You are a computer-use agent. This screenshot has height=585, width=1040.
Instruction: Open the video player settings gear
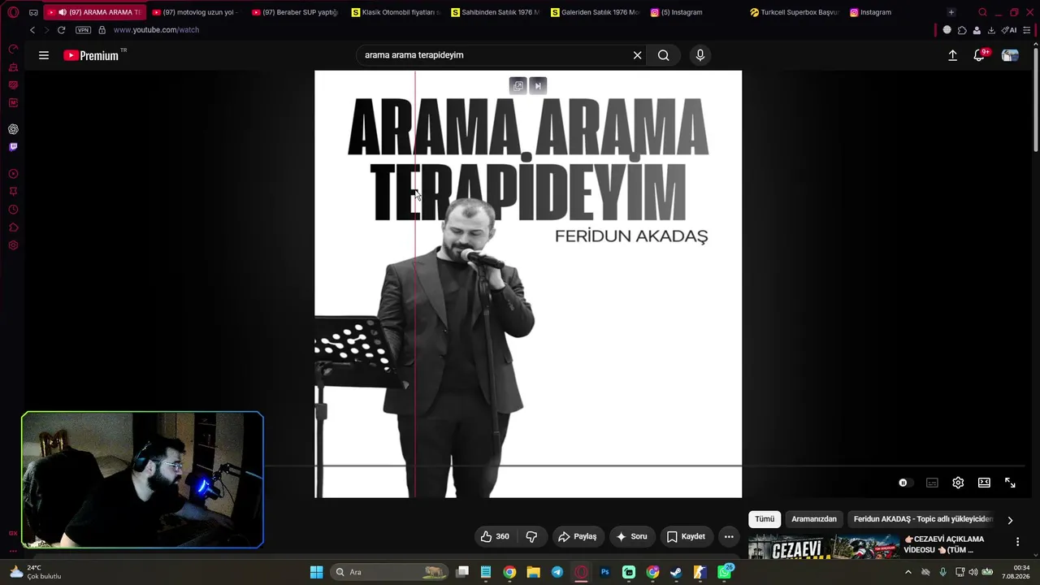point(958,483)
